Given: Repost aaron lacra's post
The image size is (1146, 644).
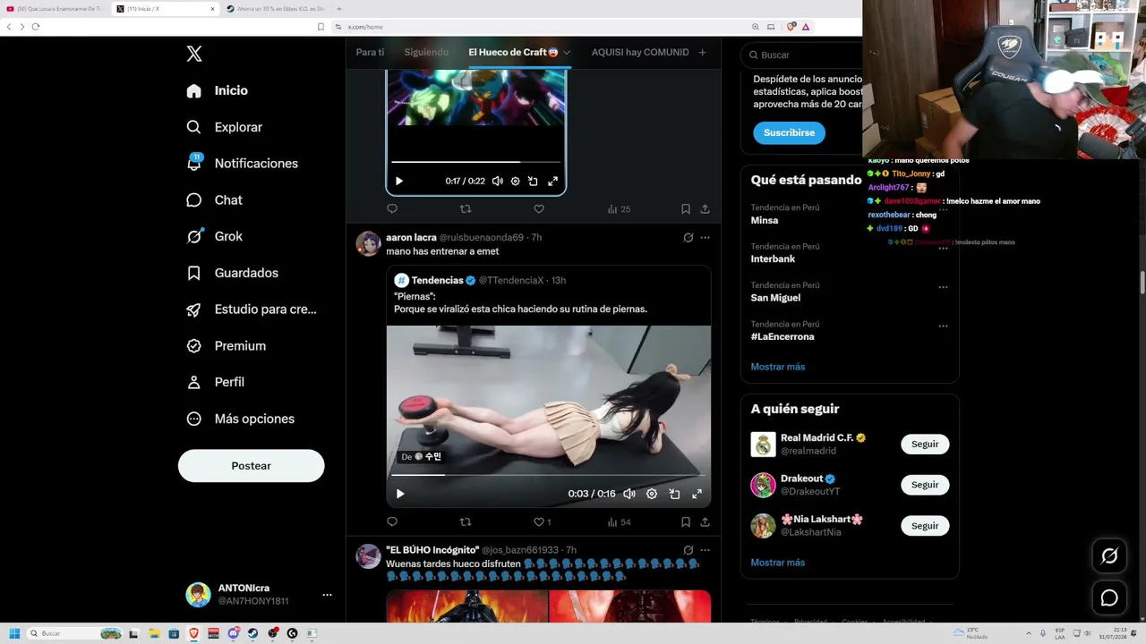Looking at the screenshot, I should [466, 522].
